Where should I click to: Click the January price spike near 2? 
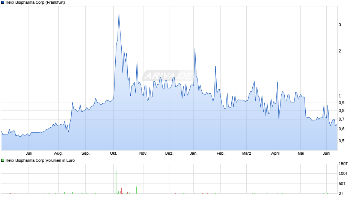coord(195,49)
